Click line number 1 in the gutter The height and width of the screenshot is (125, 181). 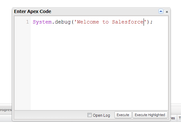(x=28, y=22)
